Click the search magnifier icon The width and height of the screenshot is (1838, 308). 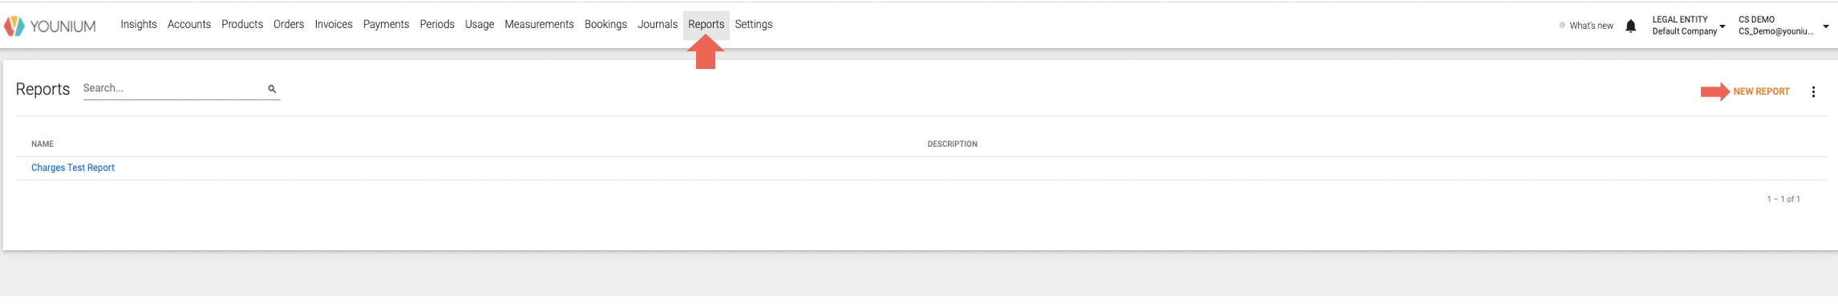[272, 89]
